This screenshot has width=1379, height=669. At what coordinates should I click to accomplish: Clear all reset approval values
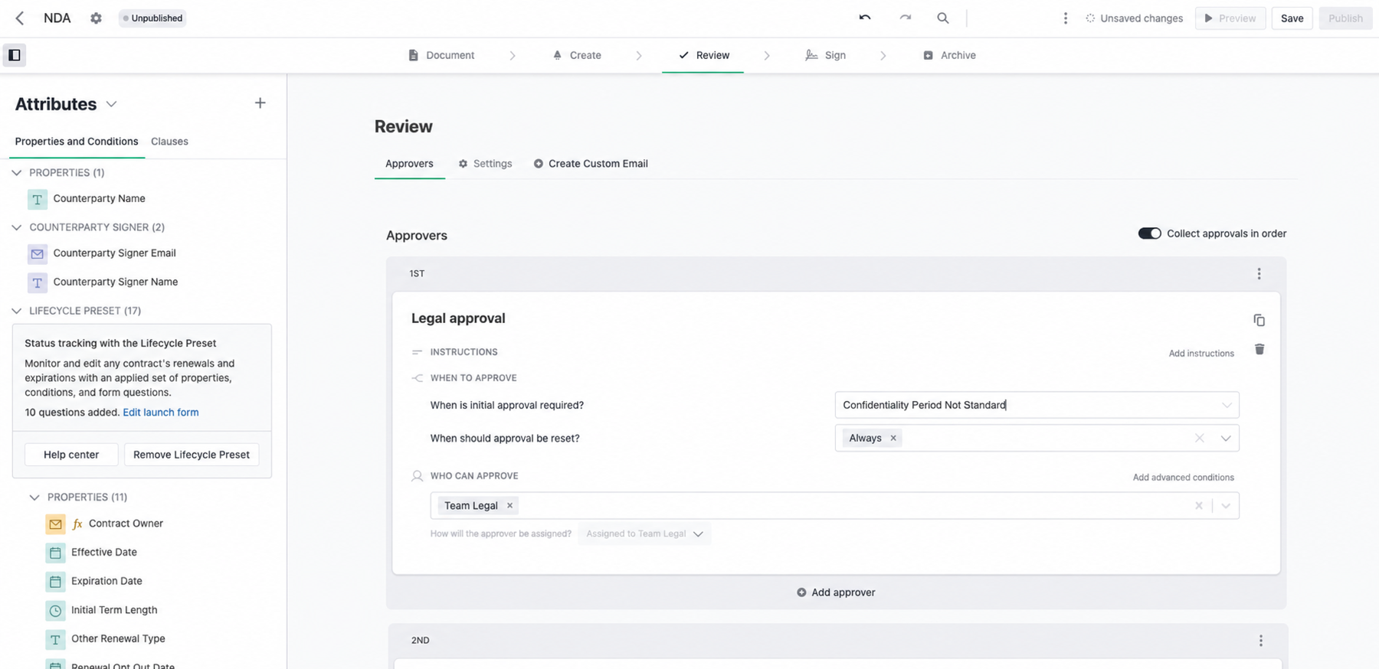point(1199,439)
